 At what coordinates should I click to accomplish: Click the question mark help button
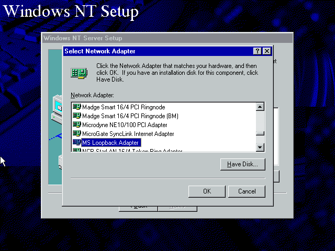(x=257, y=51)
